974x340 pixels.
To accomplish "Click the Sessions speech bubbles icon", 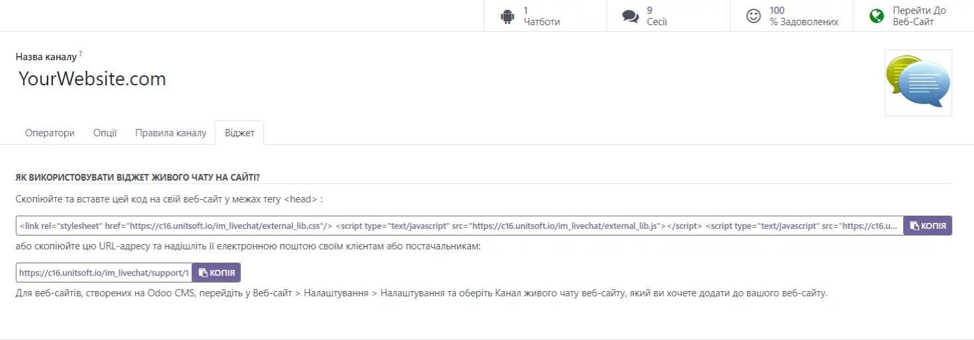I will coord(631,16).
